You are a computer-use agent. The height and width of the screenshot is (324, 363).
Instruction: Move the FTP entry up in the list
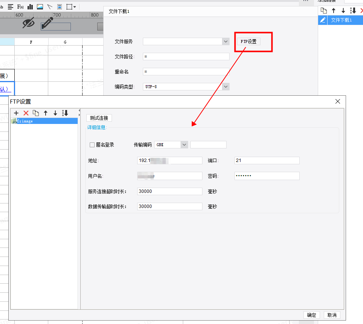pos(46,113)
